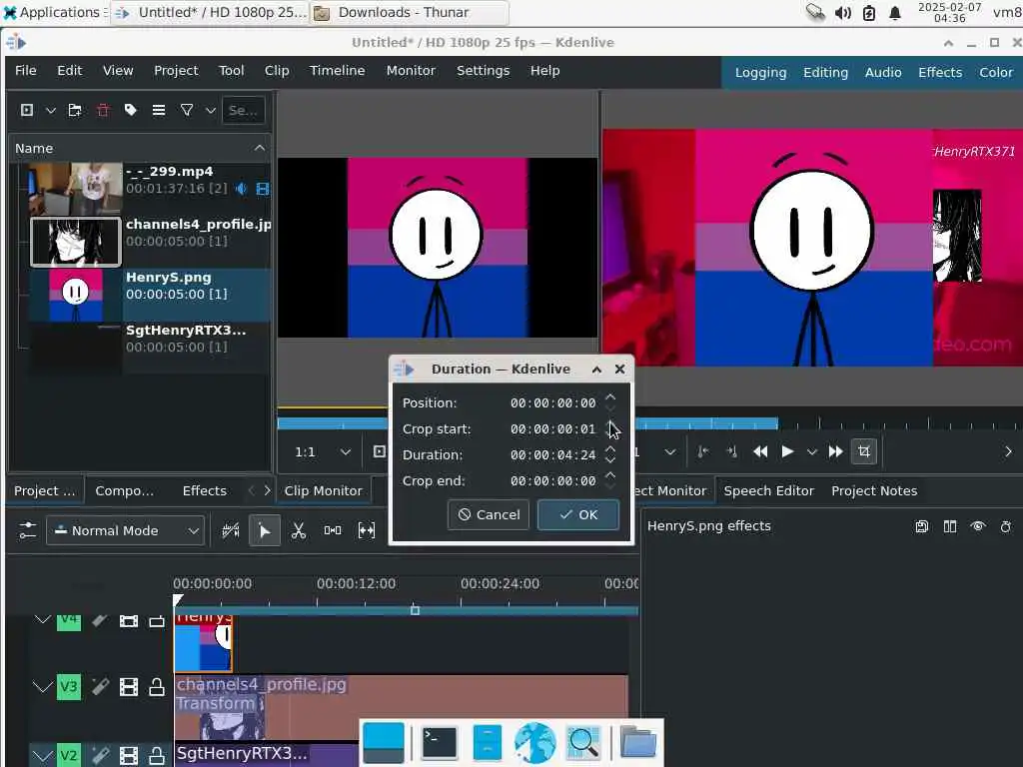Click the effect keyframes timer icon
Viewport: 1023px width, 767px height.
(x=1005, y=526)
